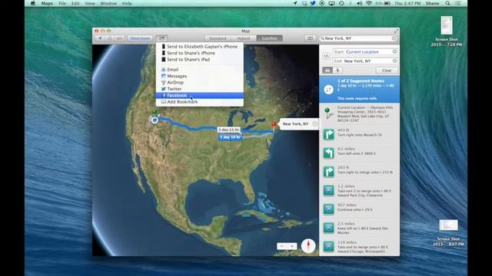
Task: Clear the End field
Action: tap(394, 61)
